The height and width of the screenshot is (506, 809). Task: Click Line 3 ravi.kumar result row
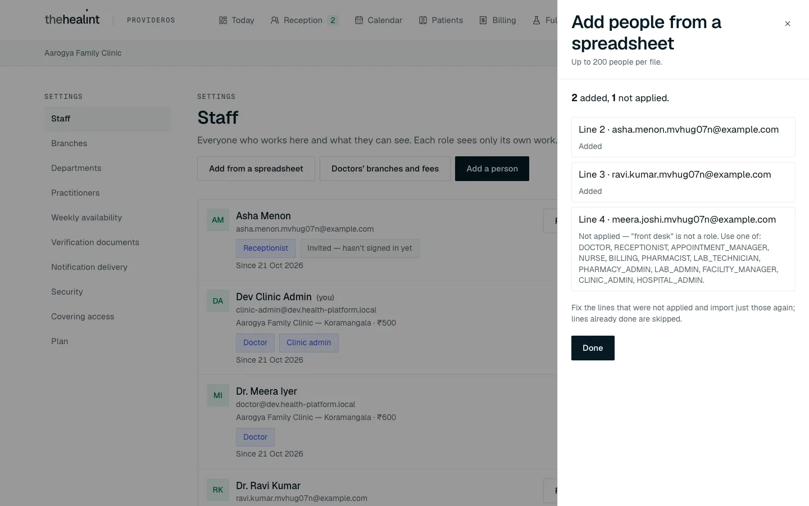683,182
